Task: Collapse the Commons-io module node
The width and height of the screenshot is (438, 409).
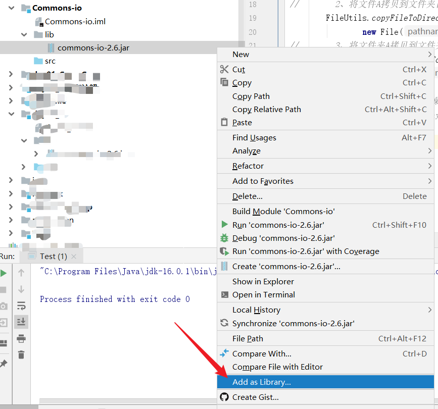Action: click(12, 8)
